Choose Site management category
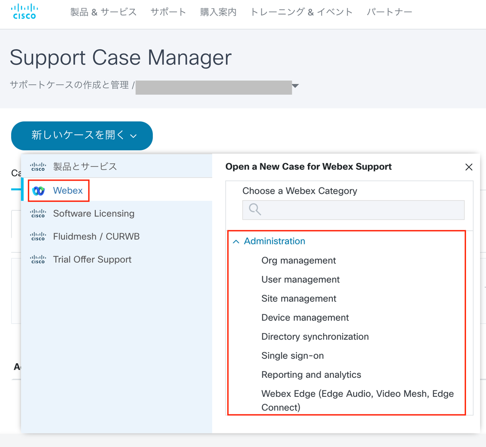486x447 pixels. coord(299,298)
